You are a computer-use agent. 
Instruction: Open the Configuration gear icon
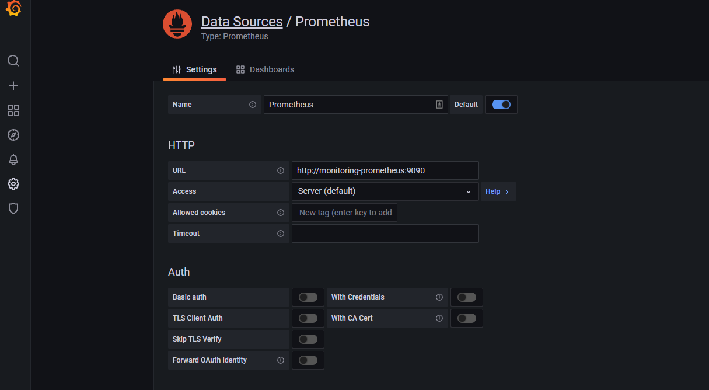[x=13, y=184]
